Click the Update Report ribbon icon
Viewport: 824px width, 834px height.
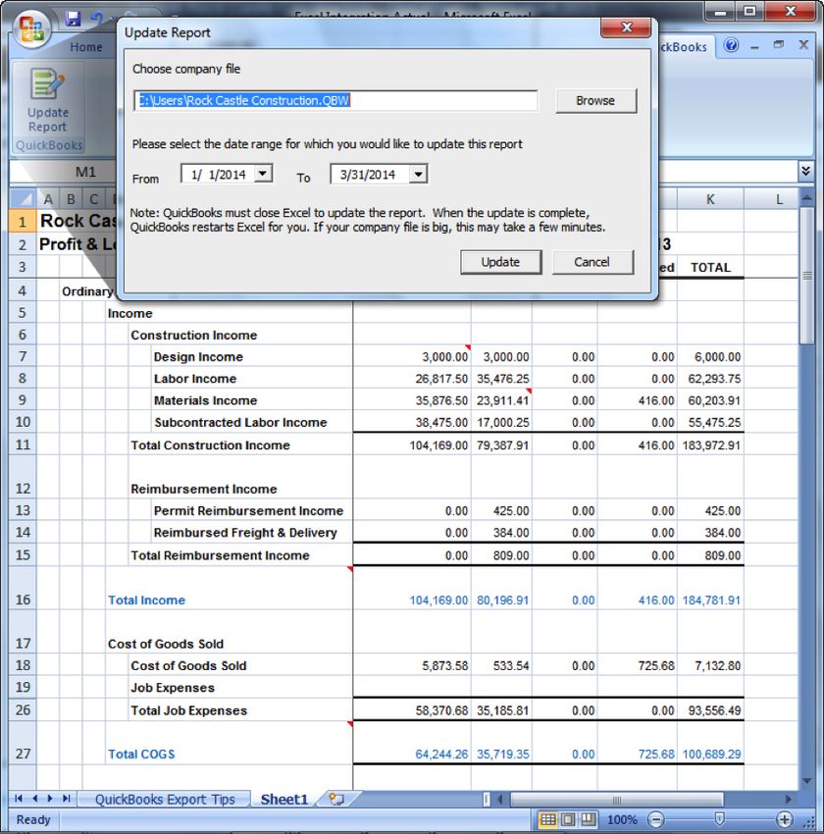pos(48,100)
